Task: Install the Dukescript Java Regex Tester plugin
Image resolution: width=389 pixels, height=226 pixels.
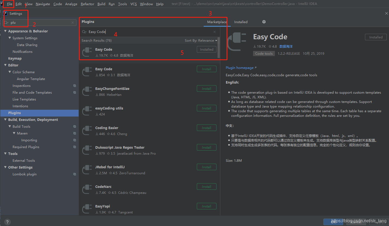Action: [207, 148]
